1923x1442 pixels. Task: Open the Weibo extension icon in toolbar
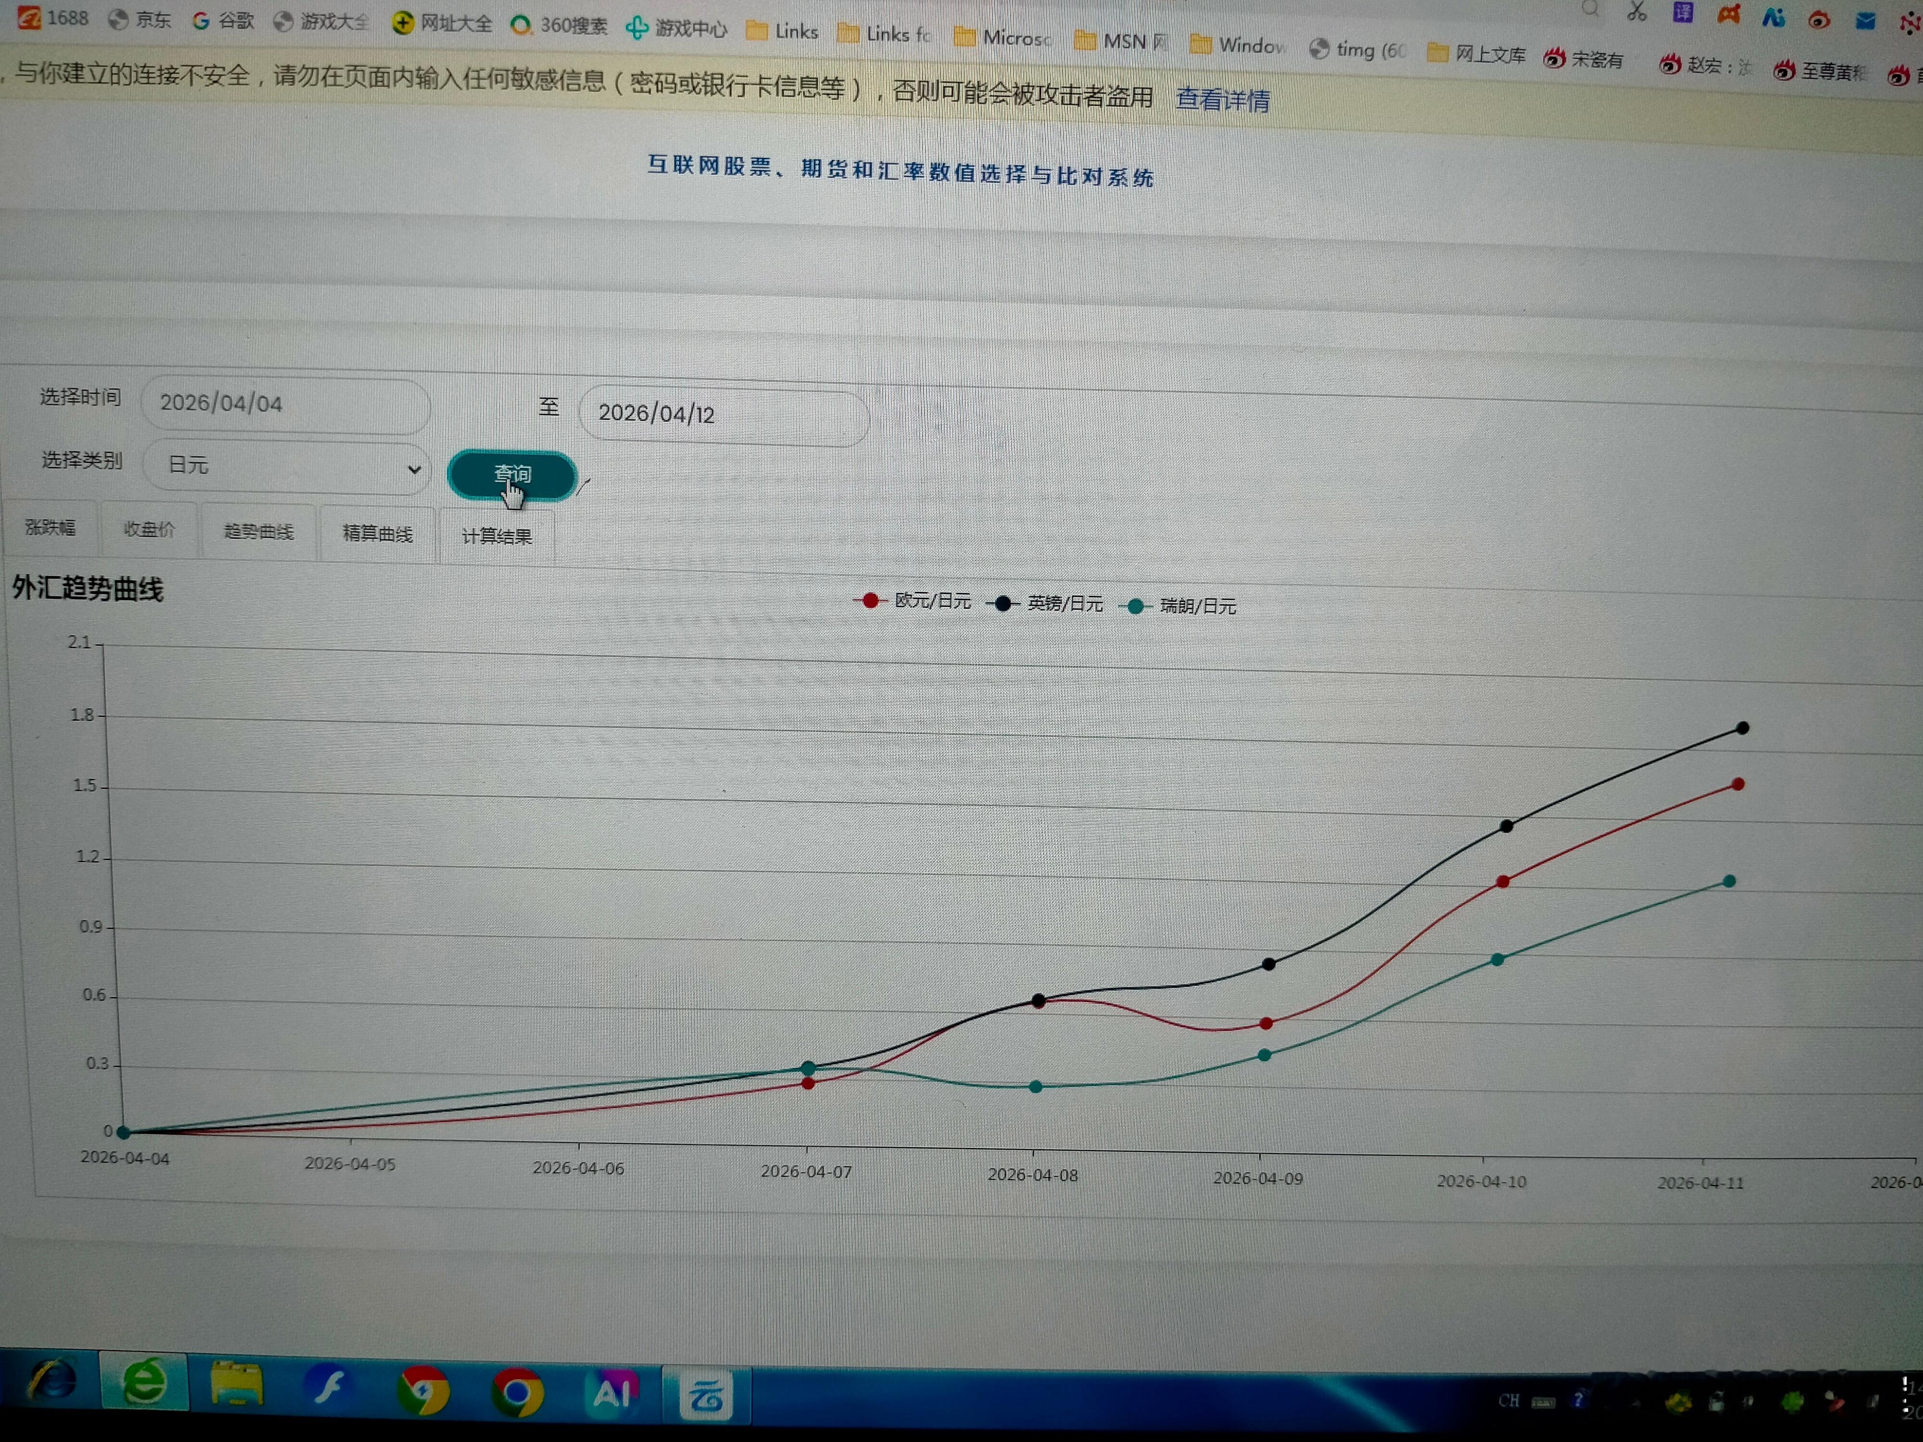(1819, 19)
